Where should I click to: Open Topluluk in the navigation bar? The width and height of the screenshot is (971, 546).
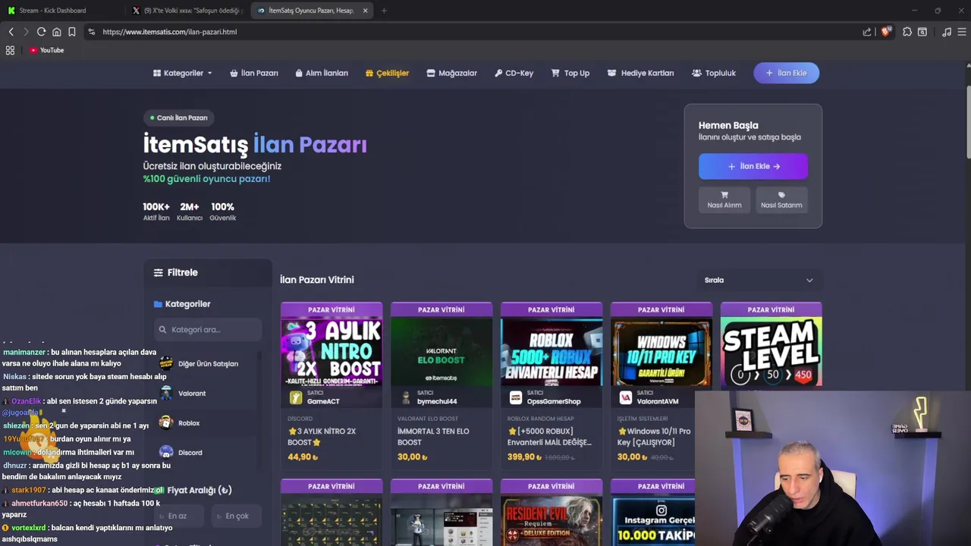[x=714, y=73]
